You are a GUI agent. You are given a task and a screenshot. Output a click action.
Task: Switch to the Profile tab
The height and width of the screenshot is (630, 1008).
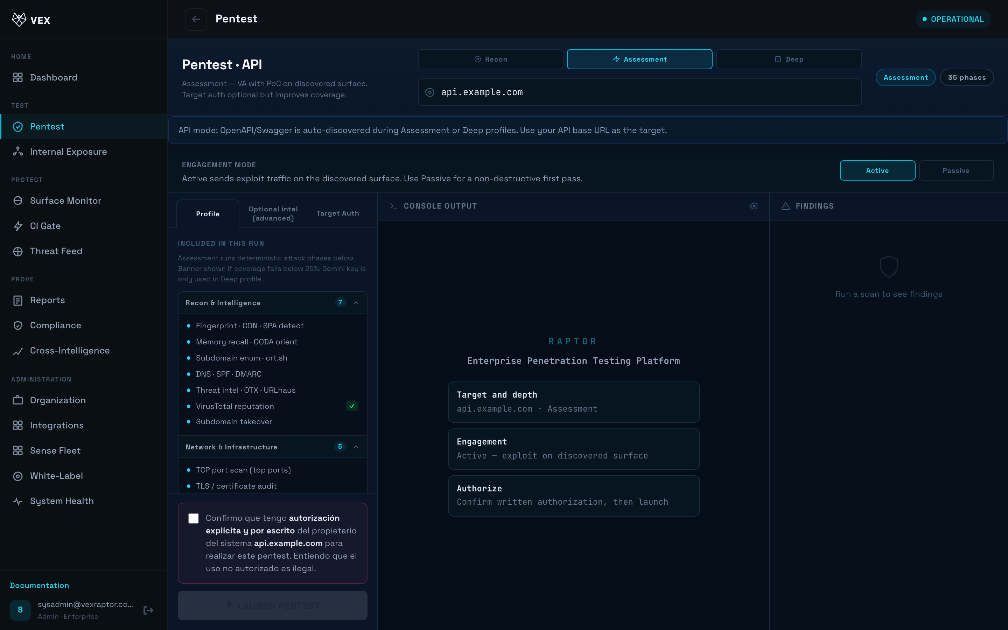tap(208, 214)
